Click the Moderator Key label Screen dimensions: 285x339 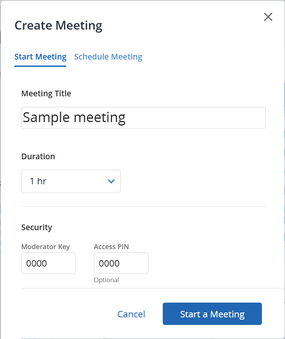tap(45, 246)
